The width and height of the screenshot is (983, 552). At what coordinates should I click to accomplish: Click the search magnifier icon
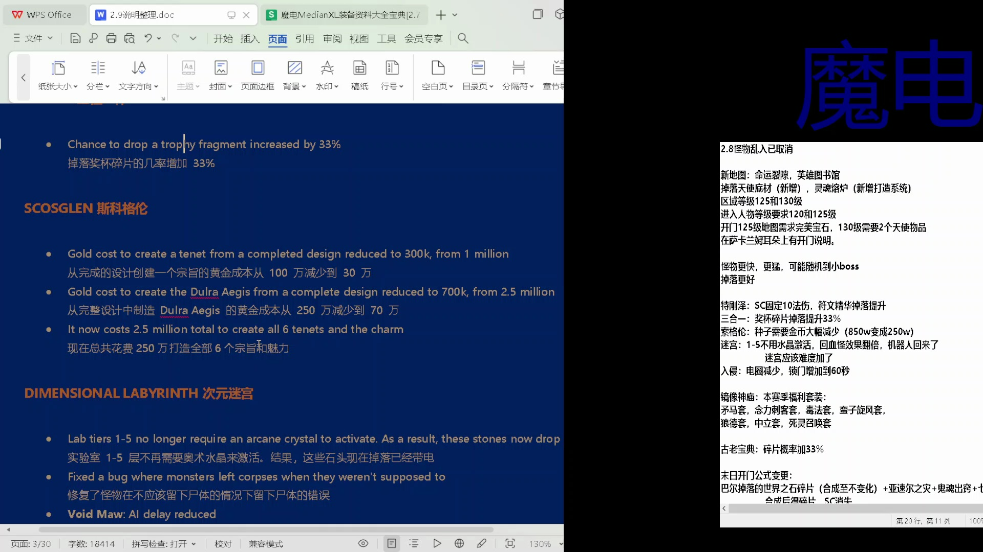point(463,38)
